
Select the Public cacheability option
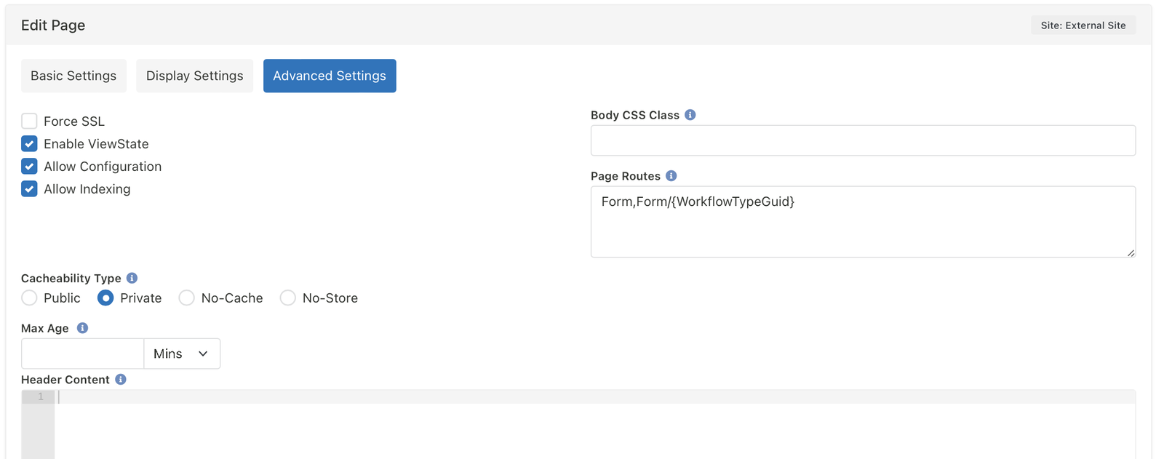tap(29, 298)
